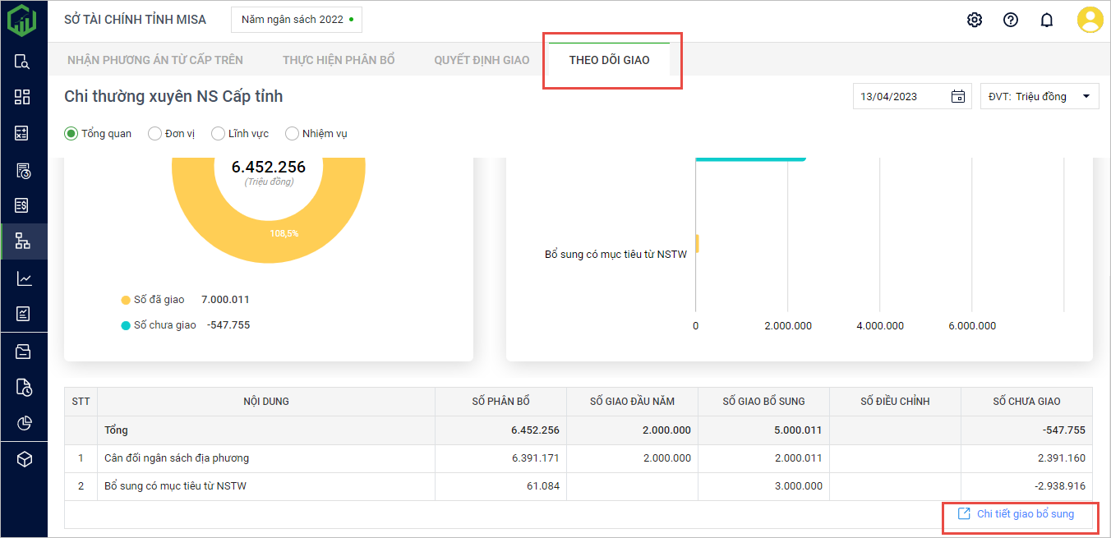
Task: Open the Năm ngân sách 2022 selector
Action: tap(297, 20)
